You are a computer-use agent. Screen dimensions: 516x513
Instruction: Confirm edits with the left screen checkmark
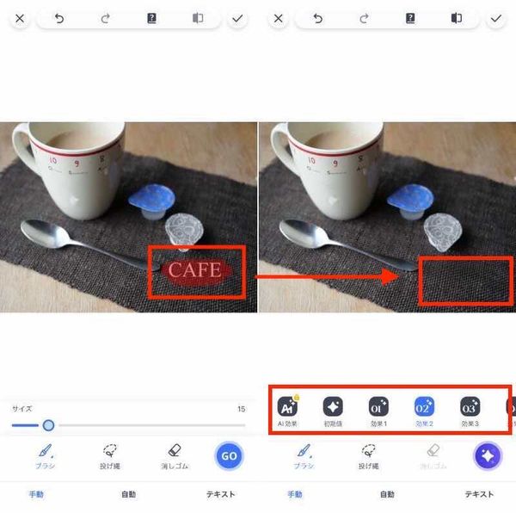click(x=237, y=19)
